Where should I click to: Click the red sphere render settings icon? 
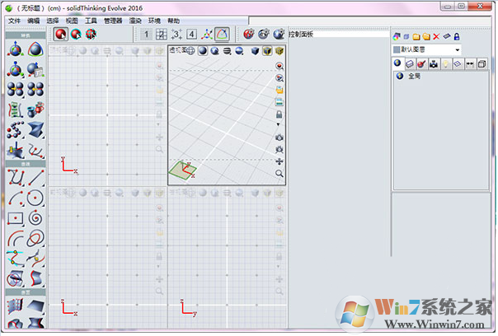click(x=249, y=34)
